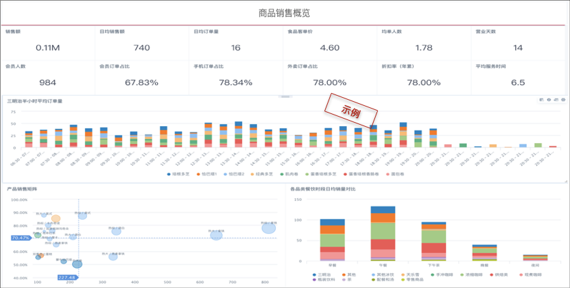The image size is (570, 288).
Task: Toggle 烘焙类 legend entry
Action: tap(499, 275)
